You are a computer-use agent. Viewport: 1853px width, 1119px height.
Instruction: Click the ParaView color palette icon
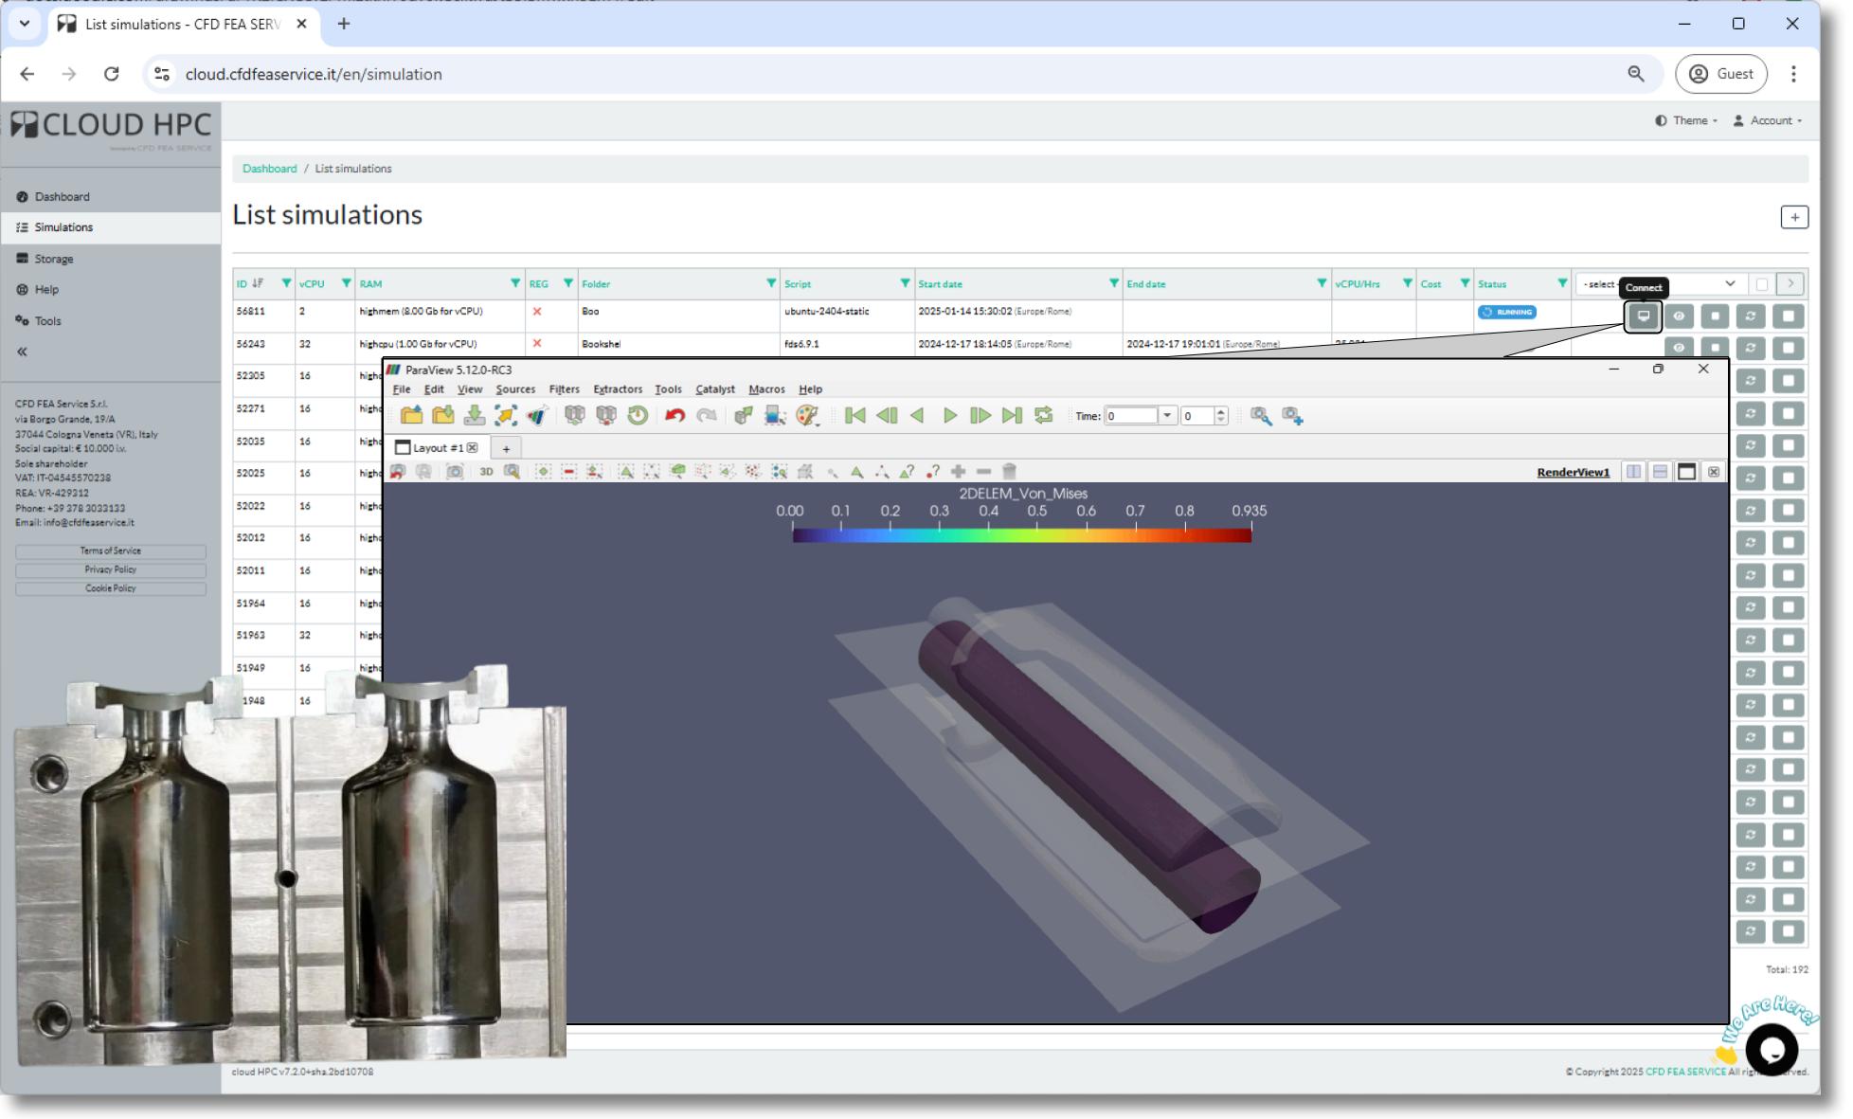[806, 416]
